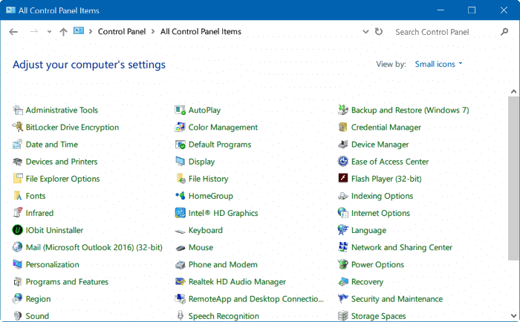Click the scrollbar up arrow
Viewport: 520px width, 322px height.
[x=514, y=91]
